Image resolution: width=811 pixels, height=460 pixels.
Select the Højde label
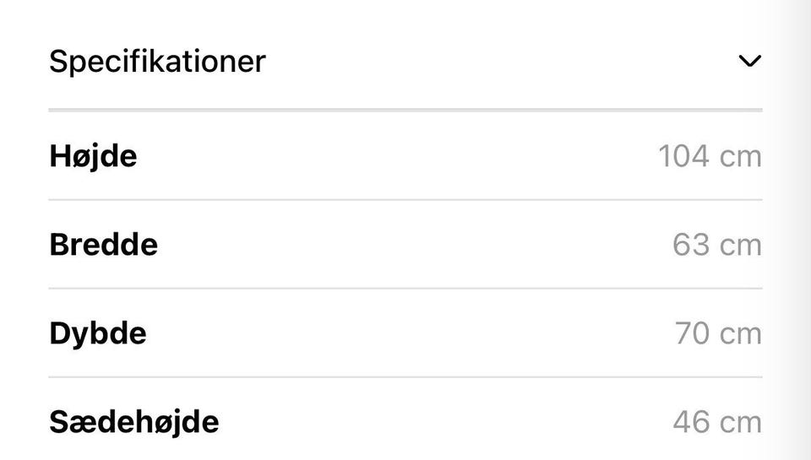tap(93, 157)
